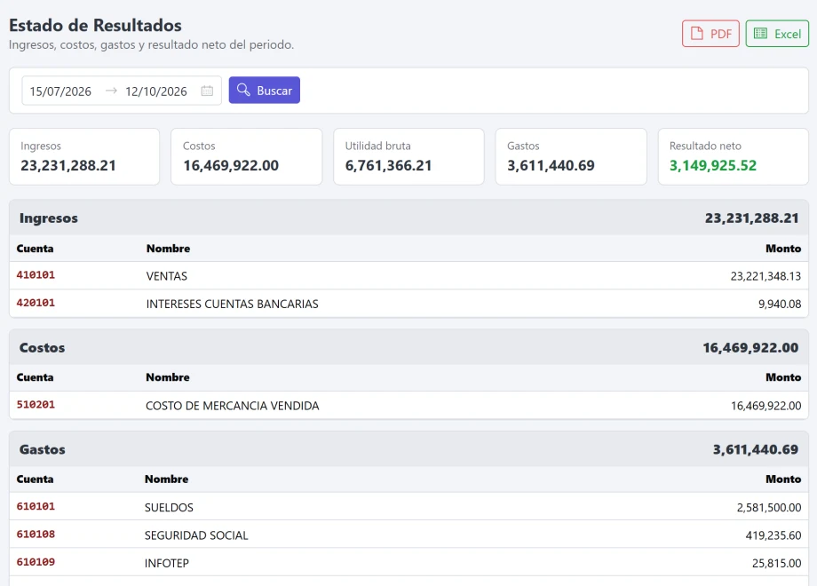Image resolution: width=817 pixels, height=586 pixels.
Task: Export the report as PDF
Action: click(x=710, y=34)
